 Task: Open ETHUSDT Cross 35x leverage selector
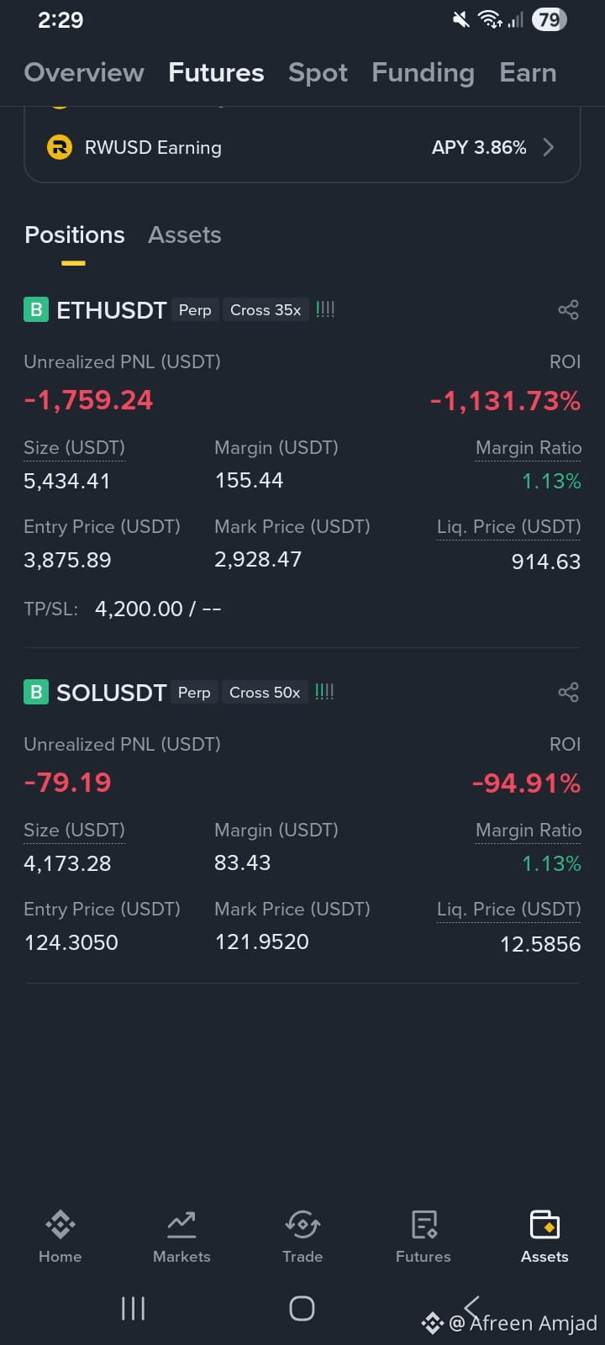click(266, 310)
